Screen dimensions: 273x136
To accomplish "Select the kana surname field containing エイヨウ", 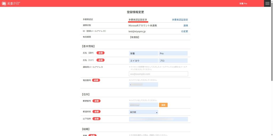I will [x=143, y=61].
